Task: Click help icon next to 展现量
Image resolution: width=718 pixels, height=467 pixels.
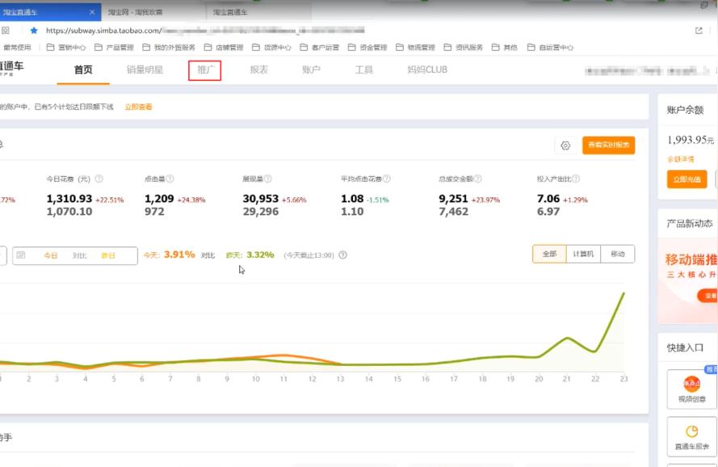Action: [x=268, y=179]
